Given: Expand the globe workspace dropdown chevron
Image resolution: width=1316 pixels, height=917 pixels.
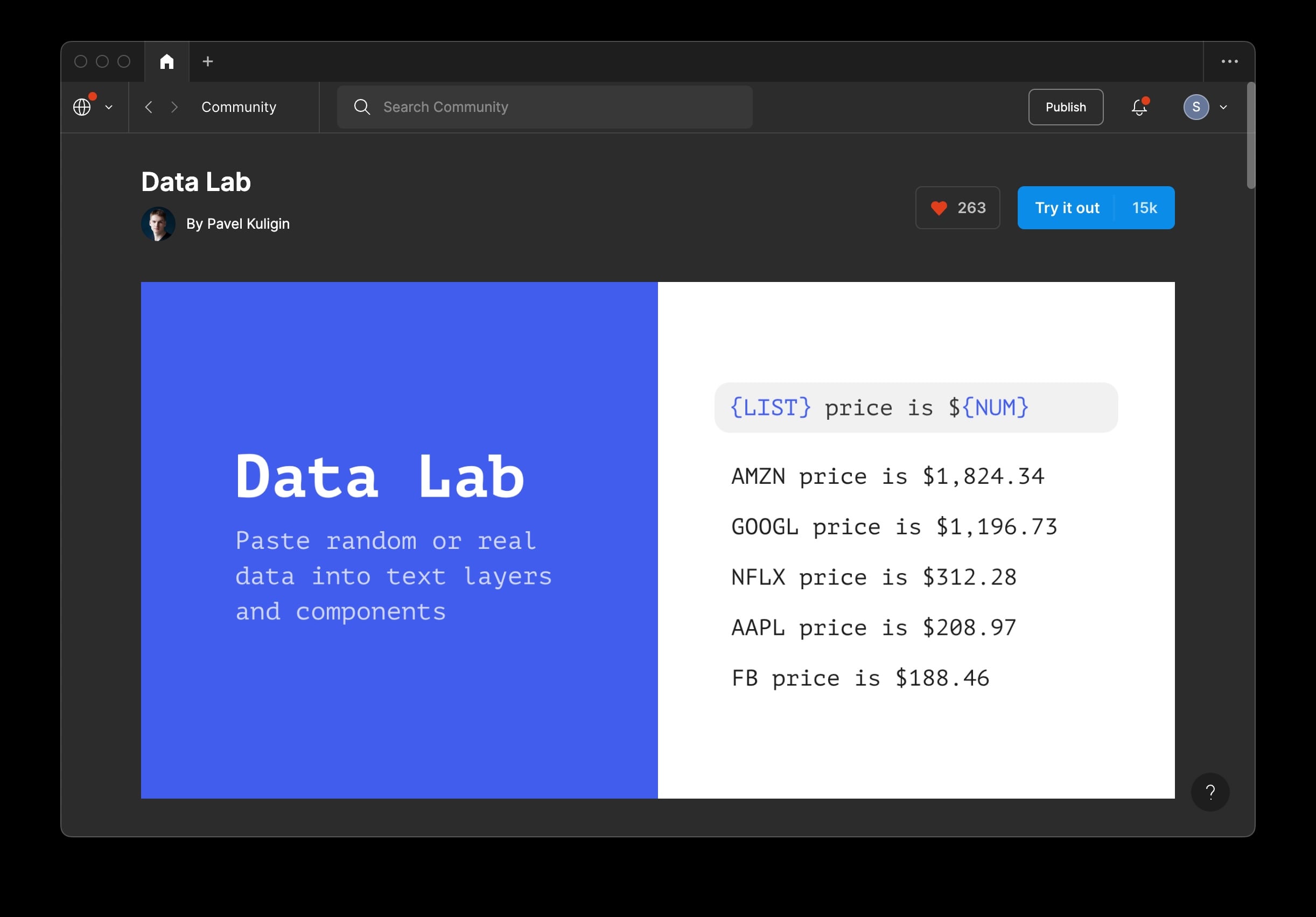Looking at the screenshot, I should [x=109, y=107].
